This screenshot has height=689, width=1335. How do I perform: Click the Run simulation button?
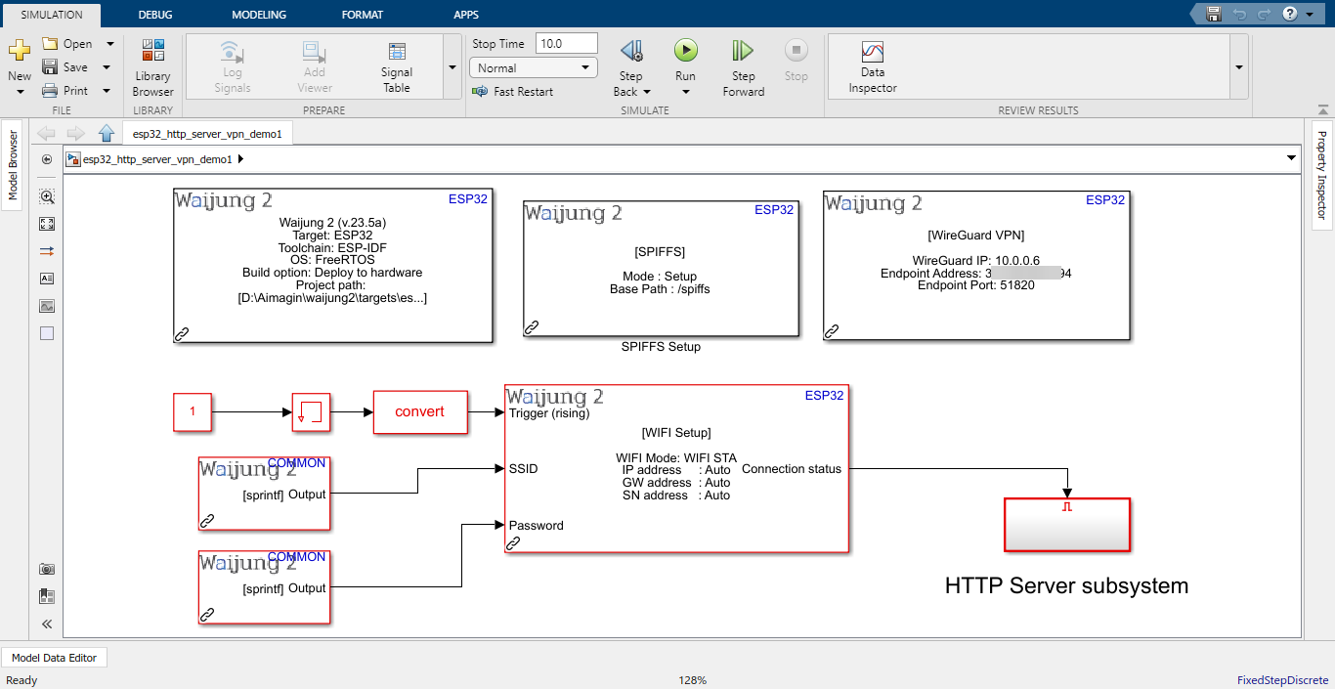click(685, 51)
